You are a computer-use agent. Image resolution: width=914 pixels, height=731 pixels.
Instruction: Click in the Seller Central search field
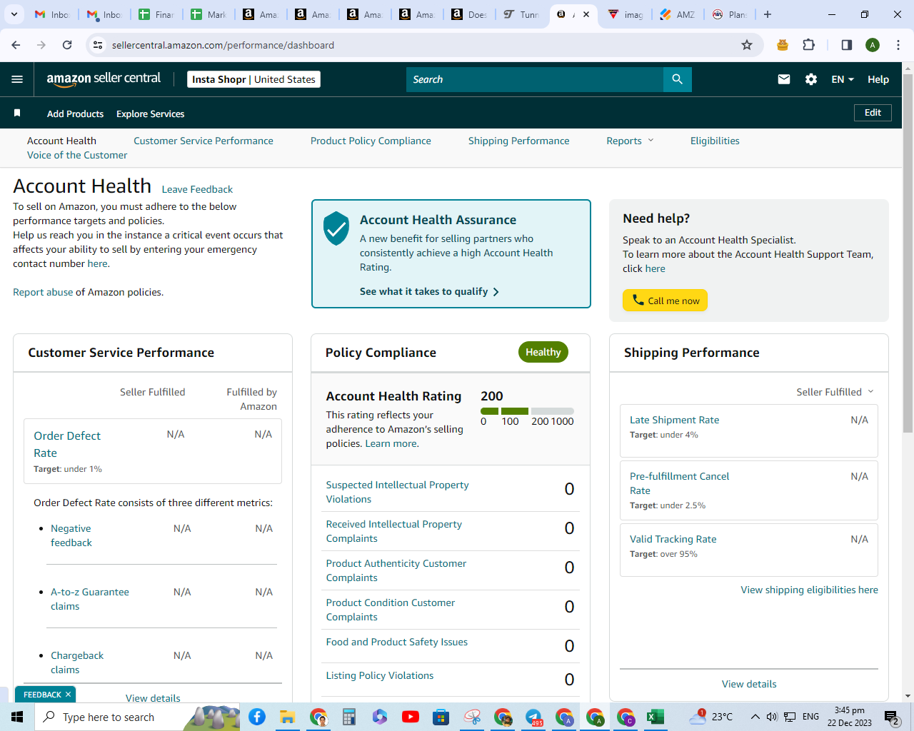[x=535, y=79]
